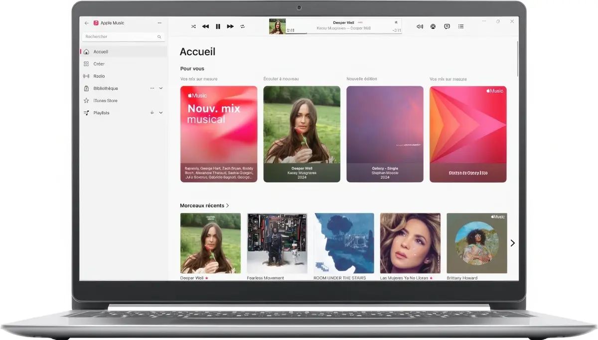Open Deeper Well in recent tracks
This screenshot has height=340, width=598.
210,243
